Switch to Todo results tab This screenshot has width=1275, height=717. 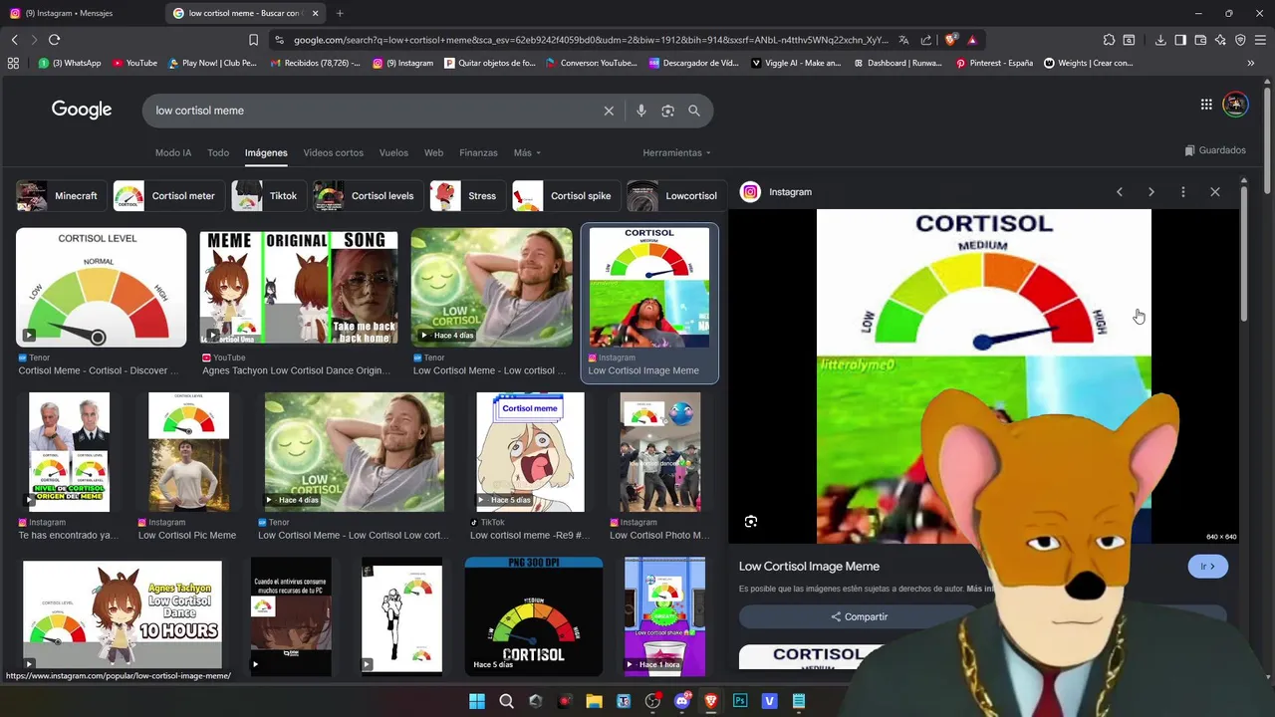coord(218,152)
